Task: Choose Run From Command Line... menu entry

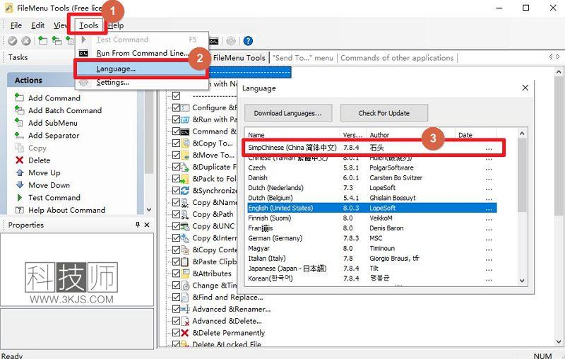Action: pos(142,53)
